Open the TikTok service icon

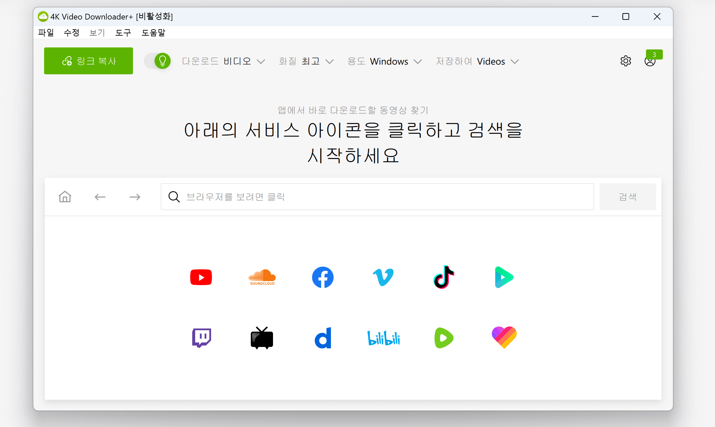[x=444, y=277]
